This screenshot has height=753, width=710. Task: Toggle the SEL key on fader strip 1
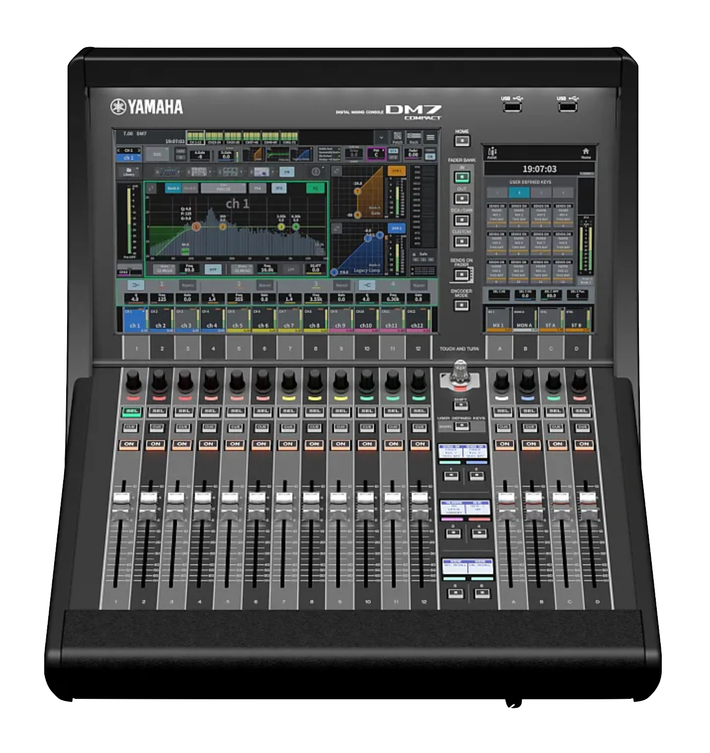[131, 411]
